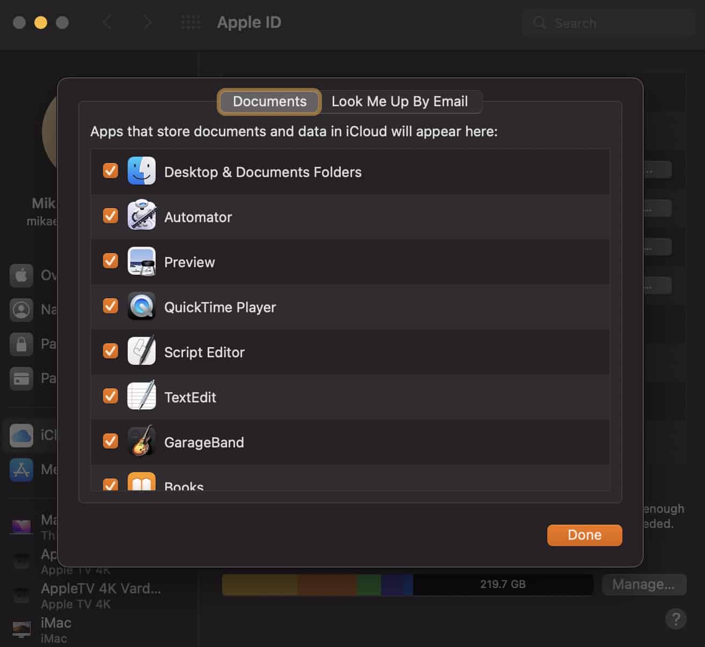This screenshot has width=705, height=647.
Task: Uncheck the Automator checkbox
Action: (x=111, y=216)
